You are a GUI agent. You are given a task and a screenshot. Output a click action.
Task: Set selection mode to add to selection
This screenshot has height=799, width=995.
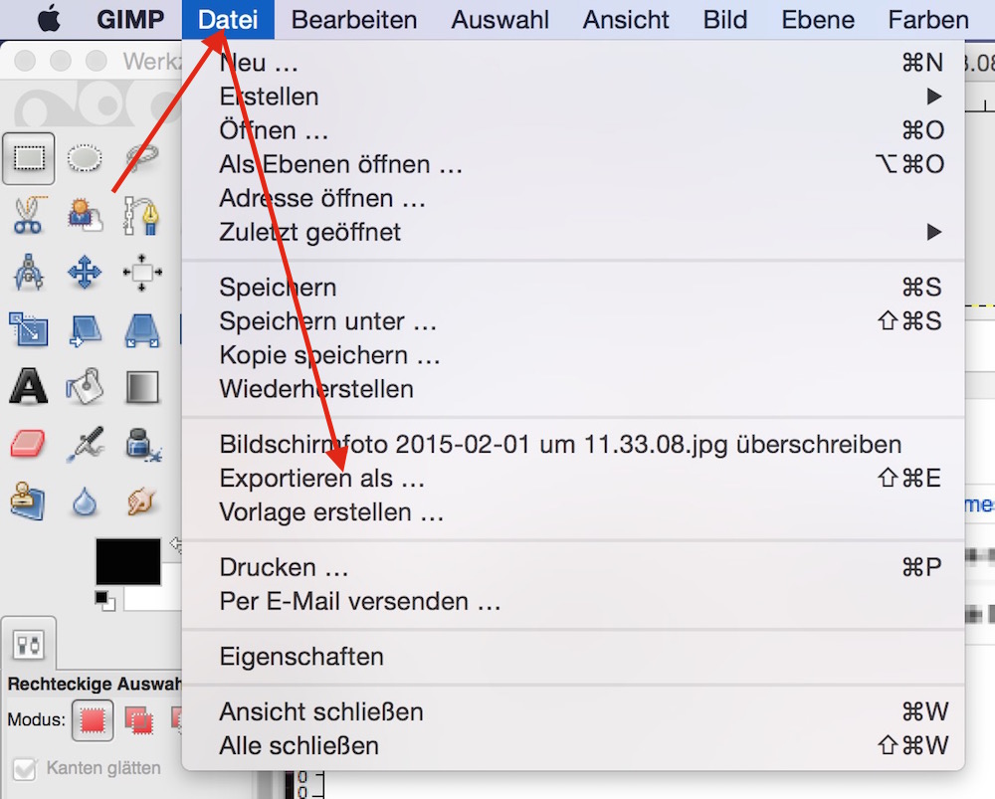coord(139,720)
